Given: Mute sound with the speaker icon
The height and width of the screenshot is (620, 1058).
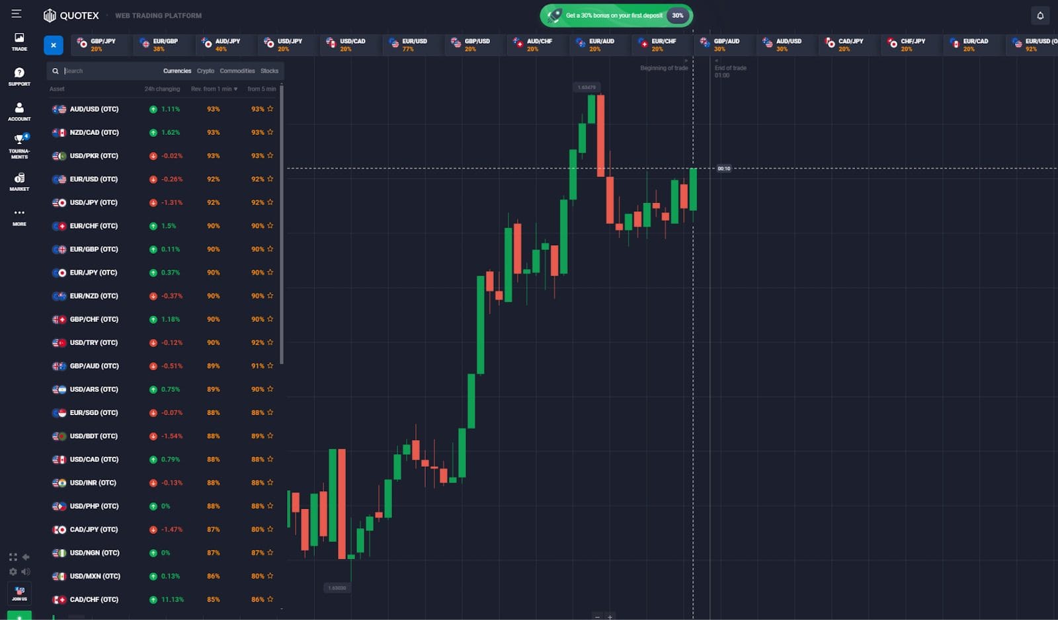Looking at the screenshot, I should point(26,572).
